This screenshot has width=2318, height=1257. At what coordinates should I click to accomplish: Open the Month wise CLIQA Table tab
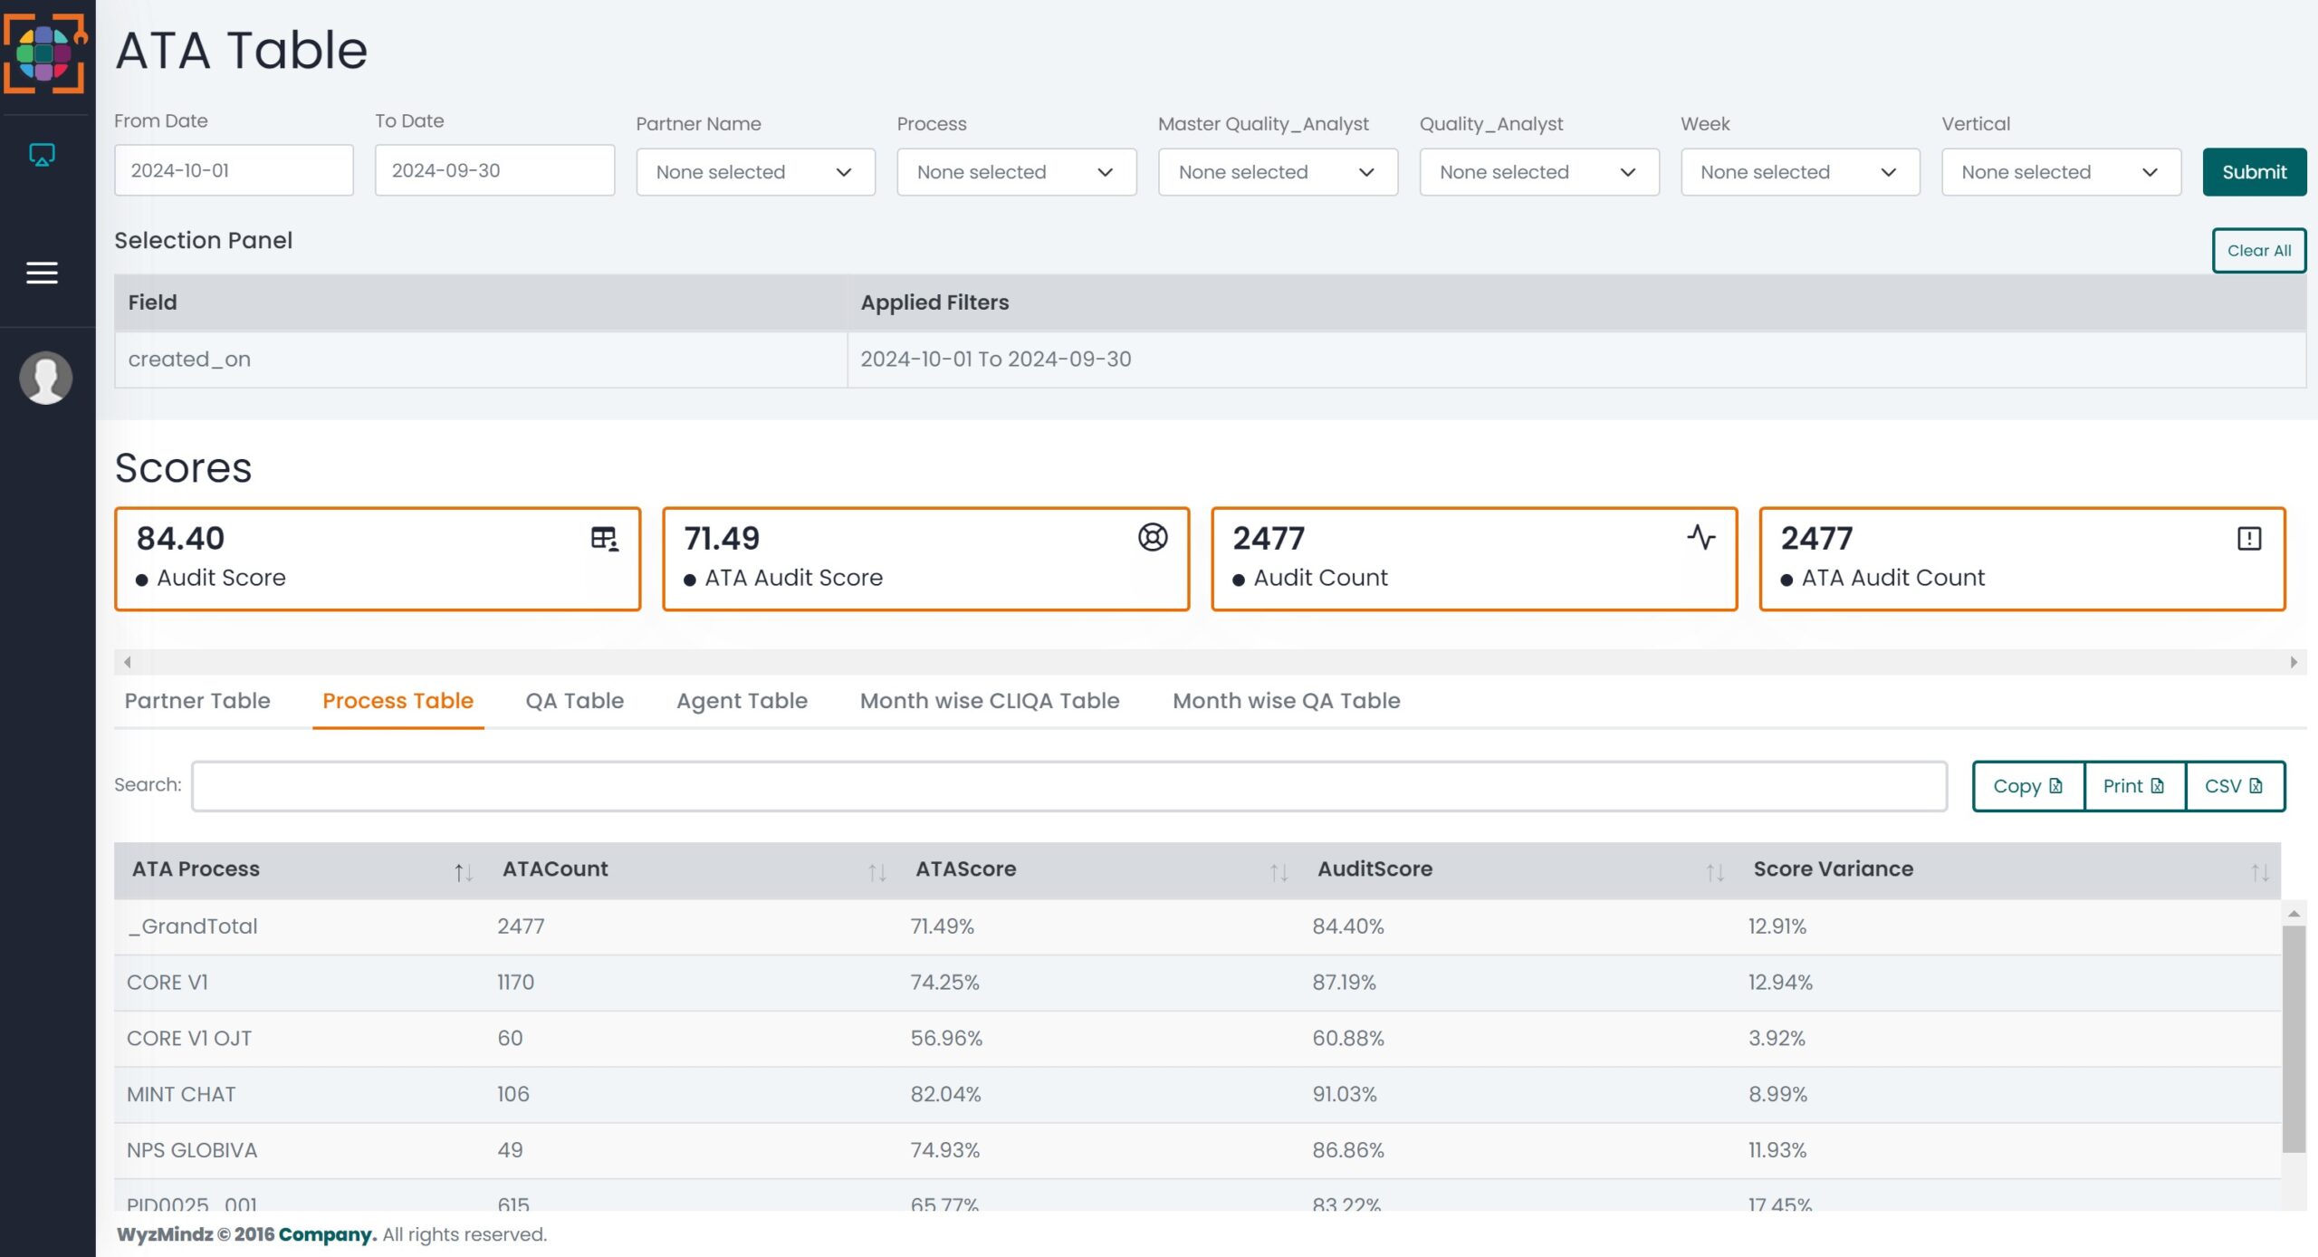[x=990, y=701]
